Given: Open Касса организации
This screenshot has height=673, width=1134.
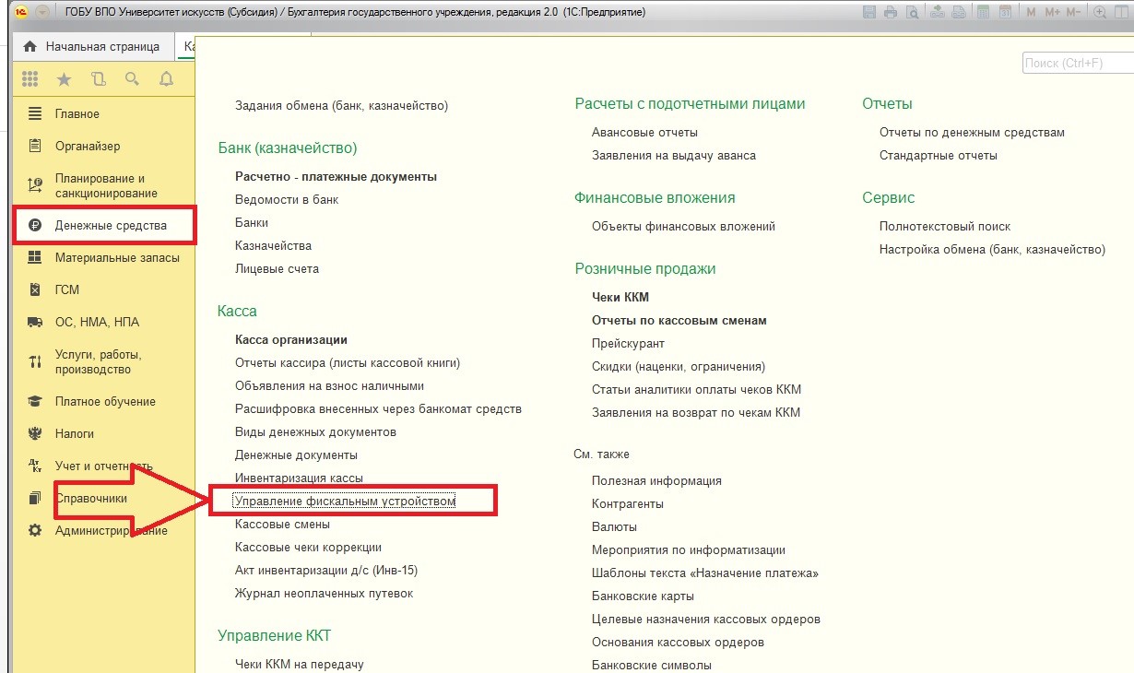Looking at the screenshot, I should pyautogui.click(x=291, y=339).
